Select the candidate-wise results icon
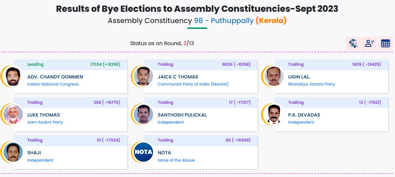The image size is (395, 177). coord(369,43)
